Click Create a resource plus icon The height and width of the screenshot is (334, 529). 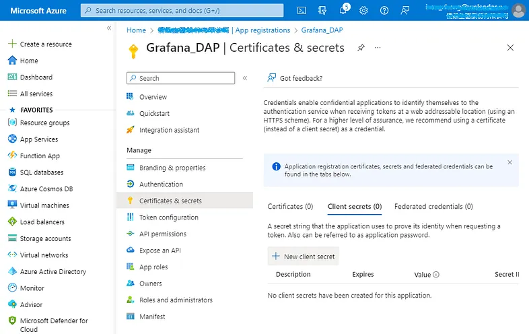click(12, 44)
